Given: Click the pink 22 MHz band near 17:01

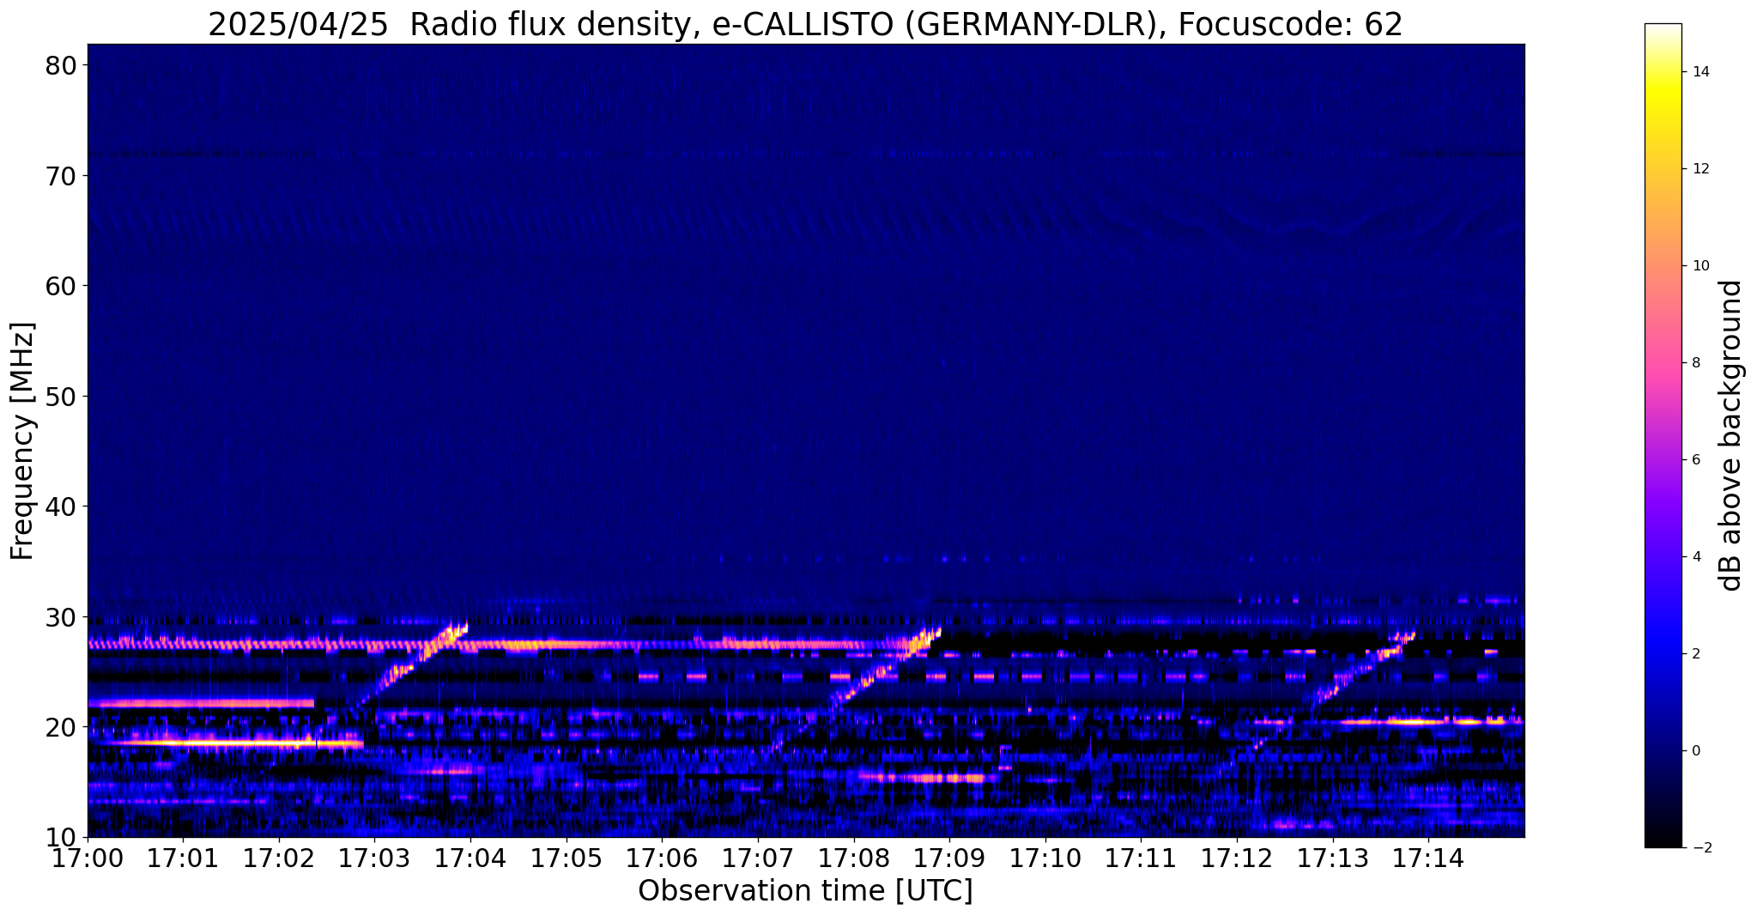Looking at the screenshot, I should click(201, 703).
